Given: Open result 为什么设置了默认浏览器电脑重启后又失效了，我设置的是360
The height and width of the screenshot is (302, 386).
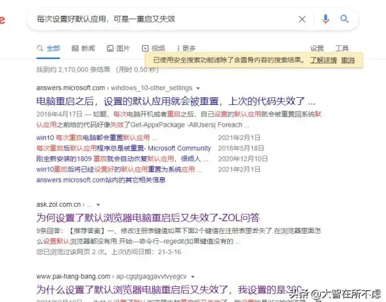Looking at the screenshot, I should pos(169,290).
